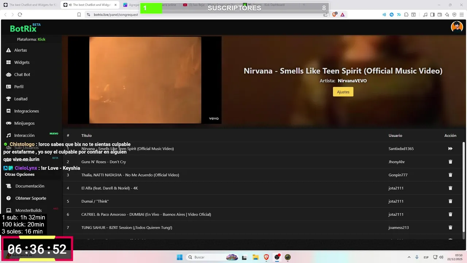
Task: Open the Perfil sidebar section
Action: coord(19,87)
